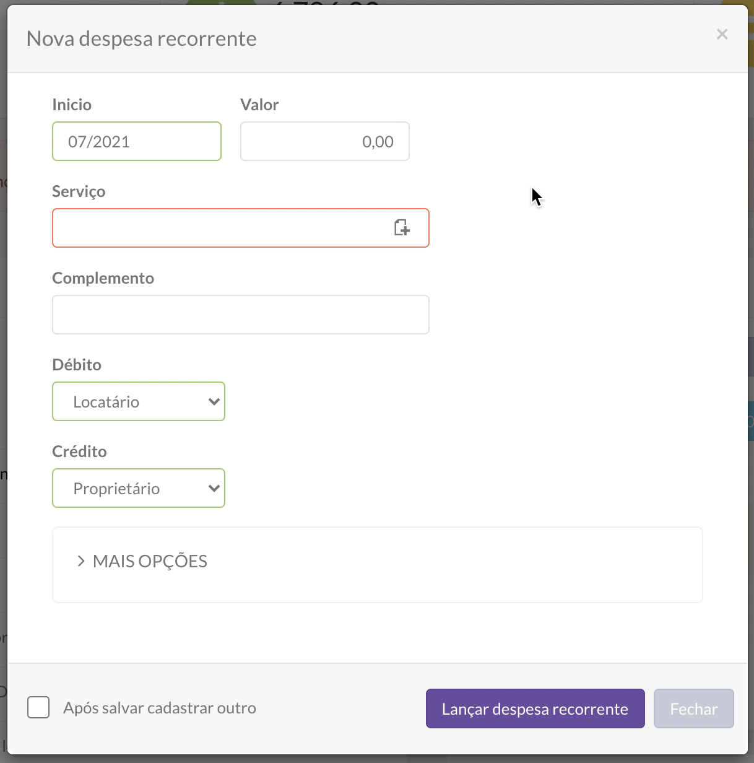Click the add new service icon
Viewport: 754px width, 763px height.
click(x=402, y=228)
